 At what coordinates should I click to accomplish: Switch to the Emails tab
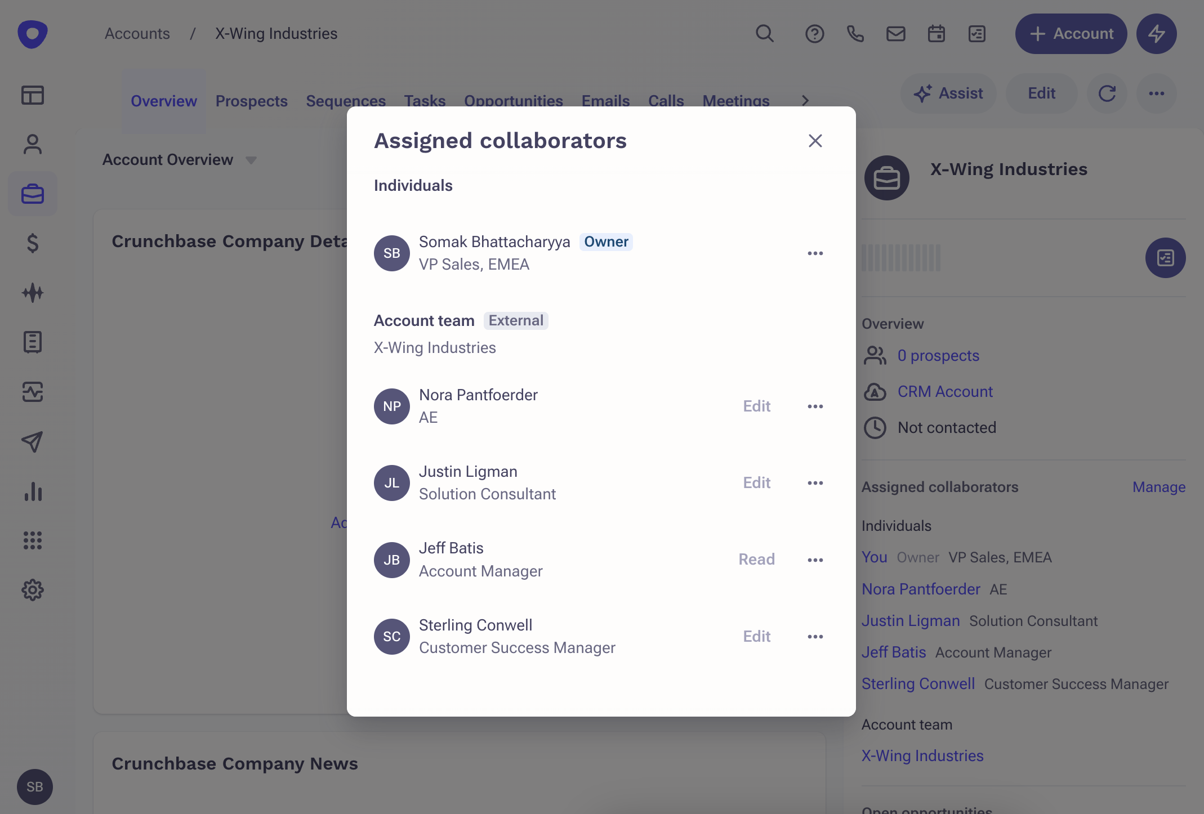point(605,101)
